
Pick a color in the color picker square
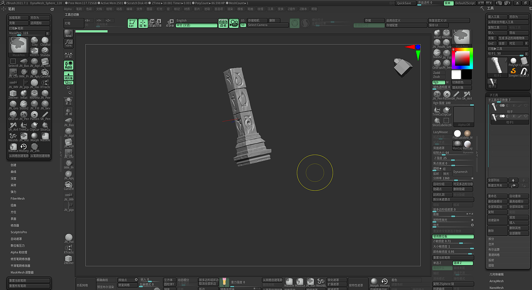[x=462, y=58]
